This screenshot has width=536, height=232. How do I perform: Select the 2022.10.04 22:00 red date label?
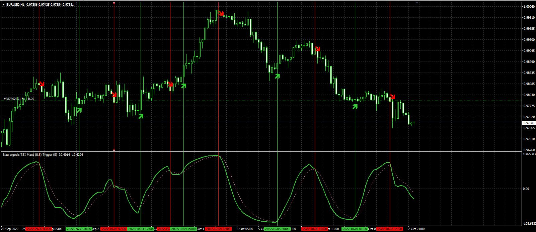pyautogui.click(x=218, y=229)
